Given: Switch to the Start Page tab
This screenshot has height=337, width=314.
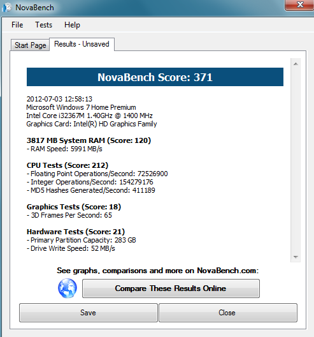Looking at the screenshot, I should tap(30, 45).
